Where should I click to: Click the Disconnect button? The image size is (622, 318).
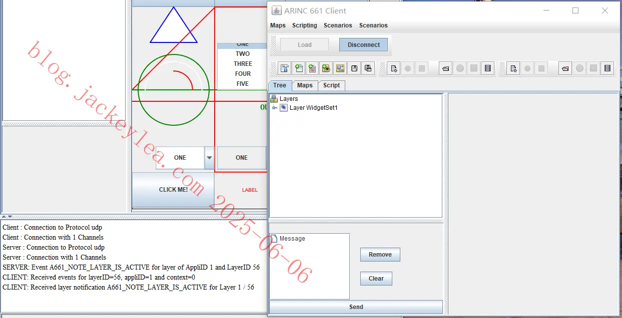[364, 44]
